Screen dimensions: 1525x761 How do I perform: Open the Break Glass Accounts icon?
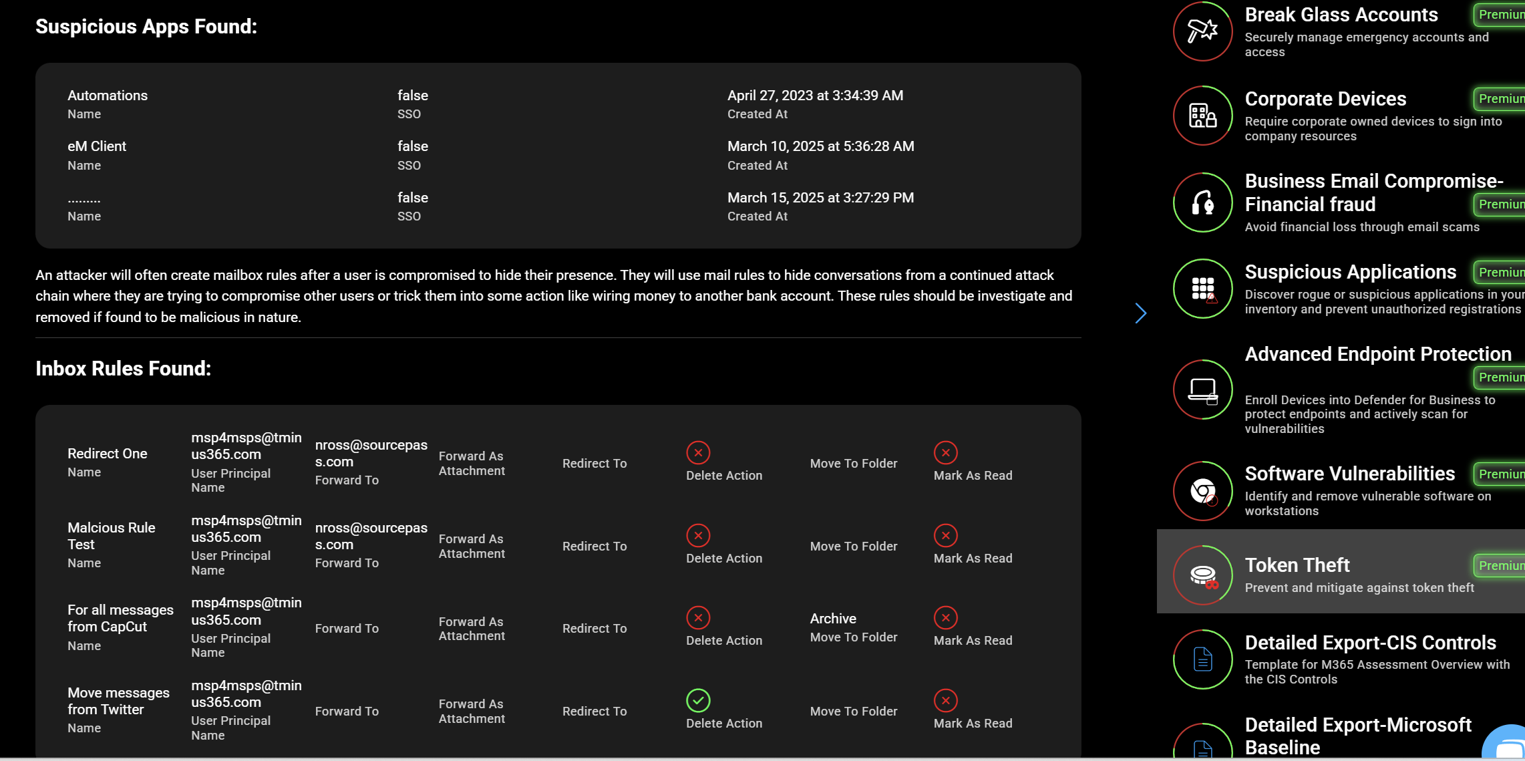click(x=1202, y=31)
